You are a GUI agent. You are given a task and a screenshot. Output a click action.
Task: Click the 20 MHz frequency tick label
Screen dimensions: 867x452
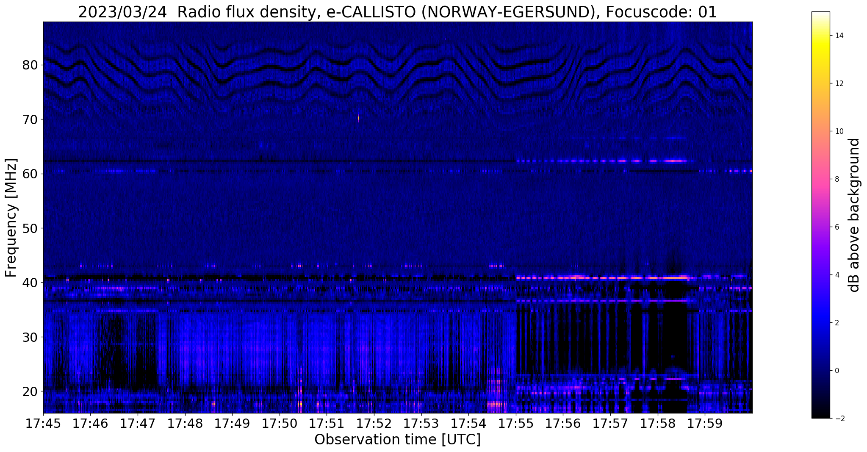pyautogui.click(x=30, y=391)
